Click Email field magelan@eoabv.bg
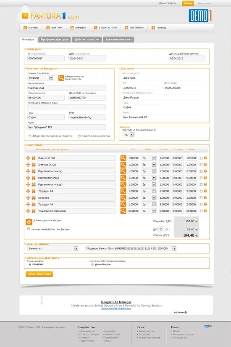 (x=87, y=117)
